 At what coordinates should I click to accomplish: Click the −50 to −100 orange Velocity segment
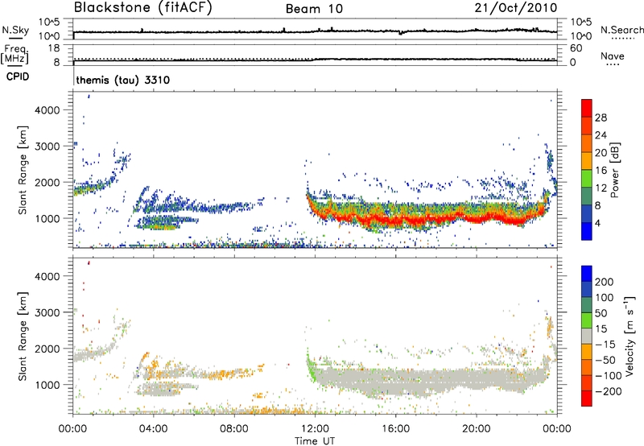tap(587, 367)
